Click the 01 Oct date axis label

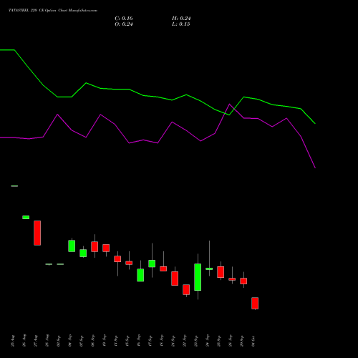click(x=253, y=341)
